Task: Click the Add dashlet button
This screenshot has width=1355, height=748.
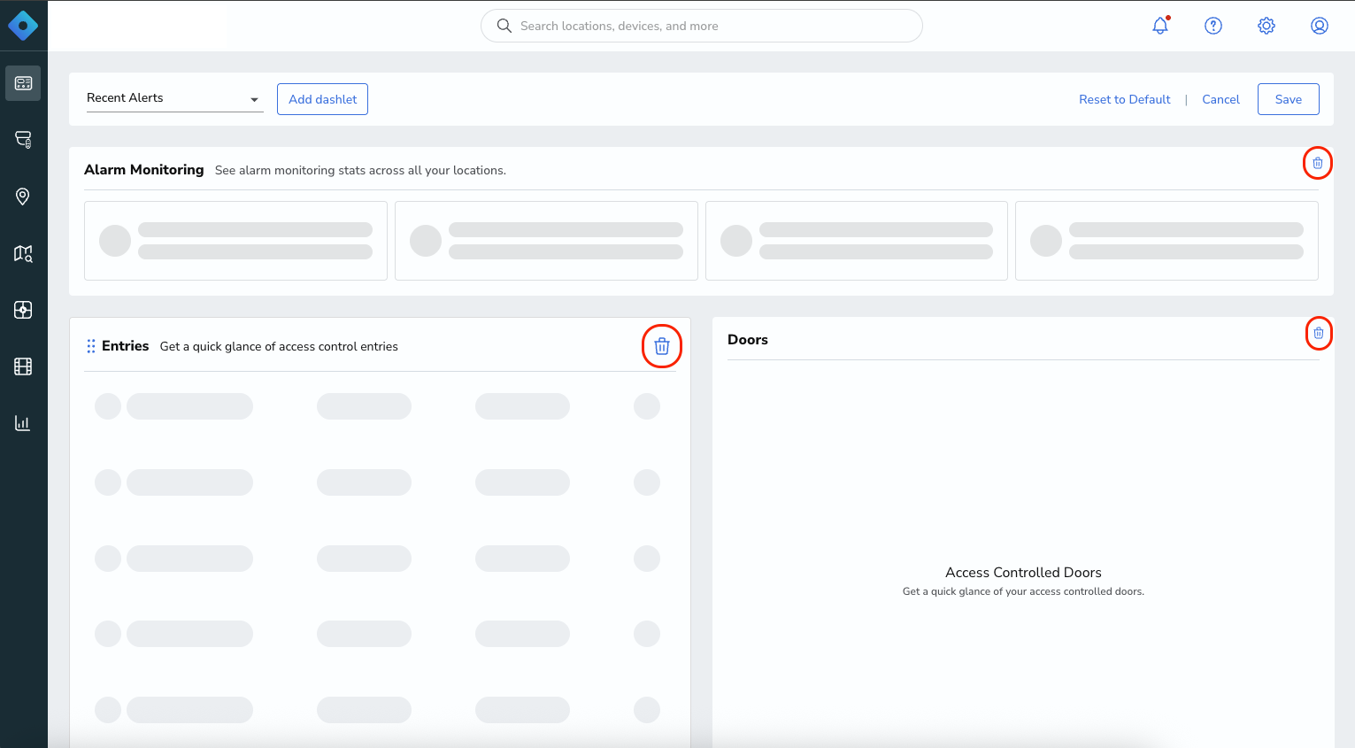Action: tap(322, 99)
